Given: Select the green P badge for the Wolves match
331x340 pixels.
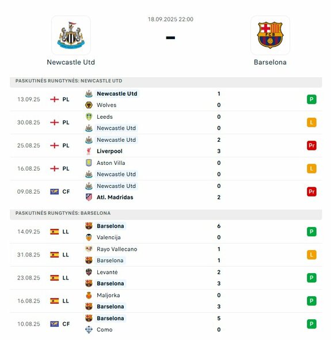Looking at the screenshot, I should coord(311,100).
